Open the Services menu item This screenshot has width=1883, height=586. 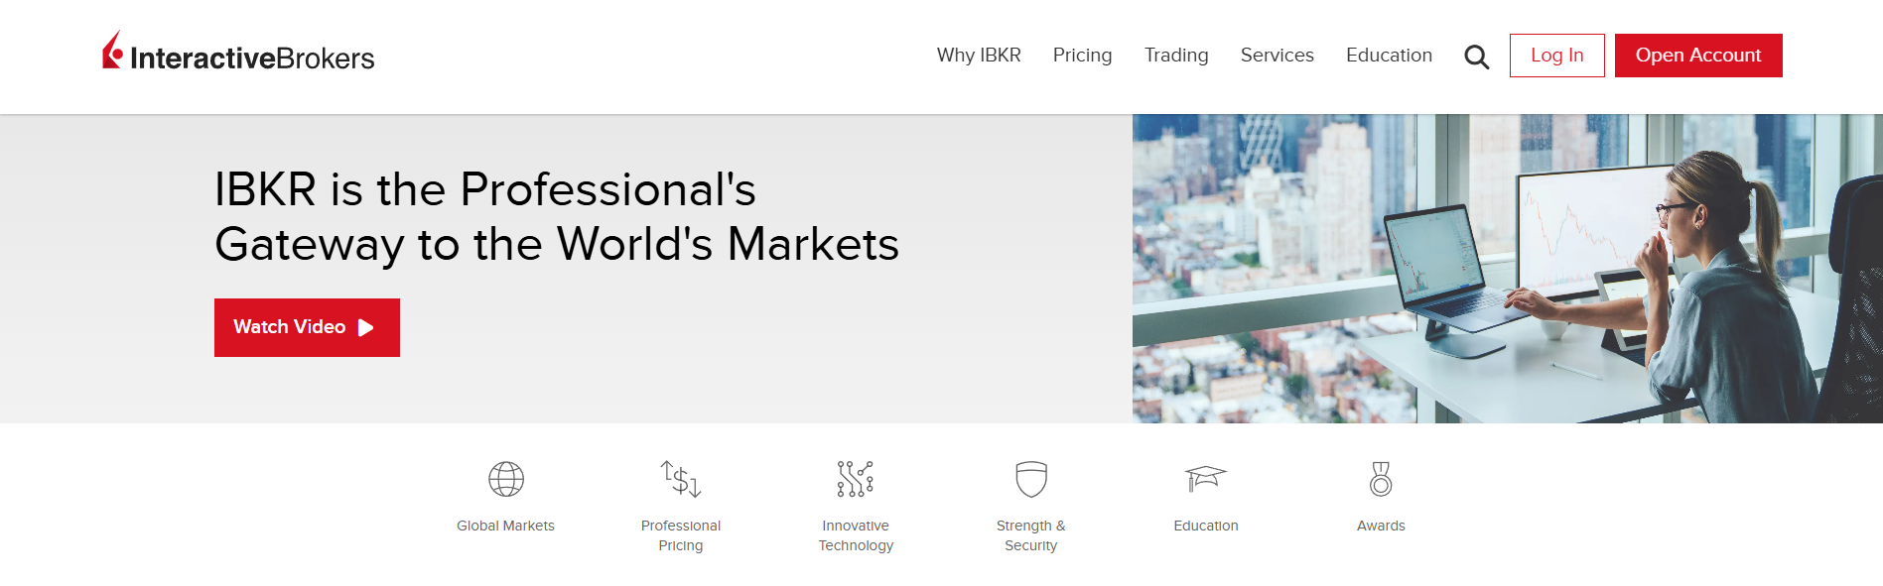click(x=1277, y=56)
